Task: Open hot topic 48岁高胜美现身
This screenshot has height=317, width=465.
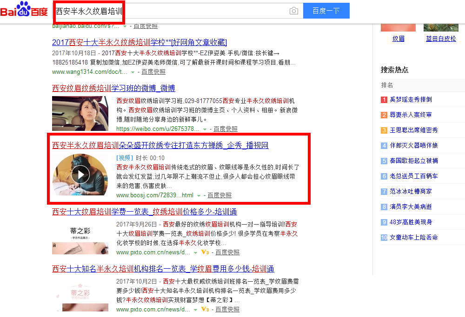Action: (x=411, y=222)
